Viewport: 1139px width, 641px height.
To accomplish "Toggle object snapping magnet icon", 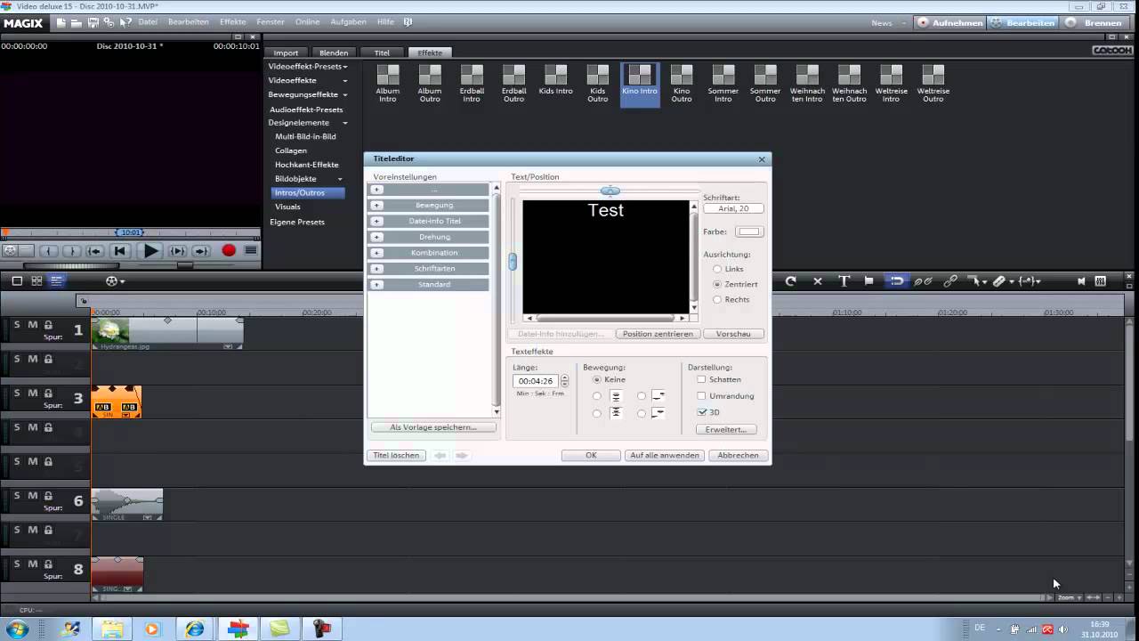I will 897,280.
